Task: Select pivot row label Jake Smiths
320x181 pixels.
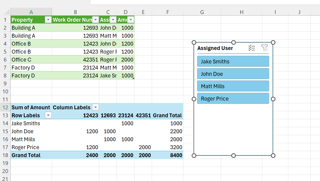Action: 31,123
